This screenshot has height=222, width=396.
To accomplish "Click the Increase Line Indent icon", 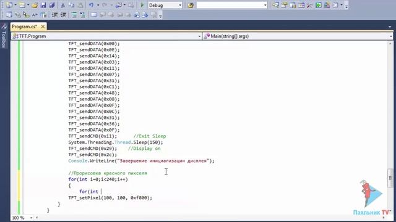I will point(63,15).
